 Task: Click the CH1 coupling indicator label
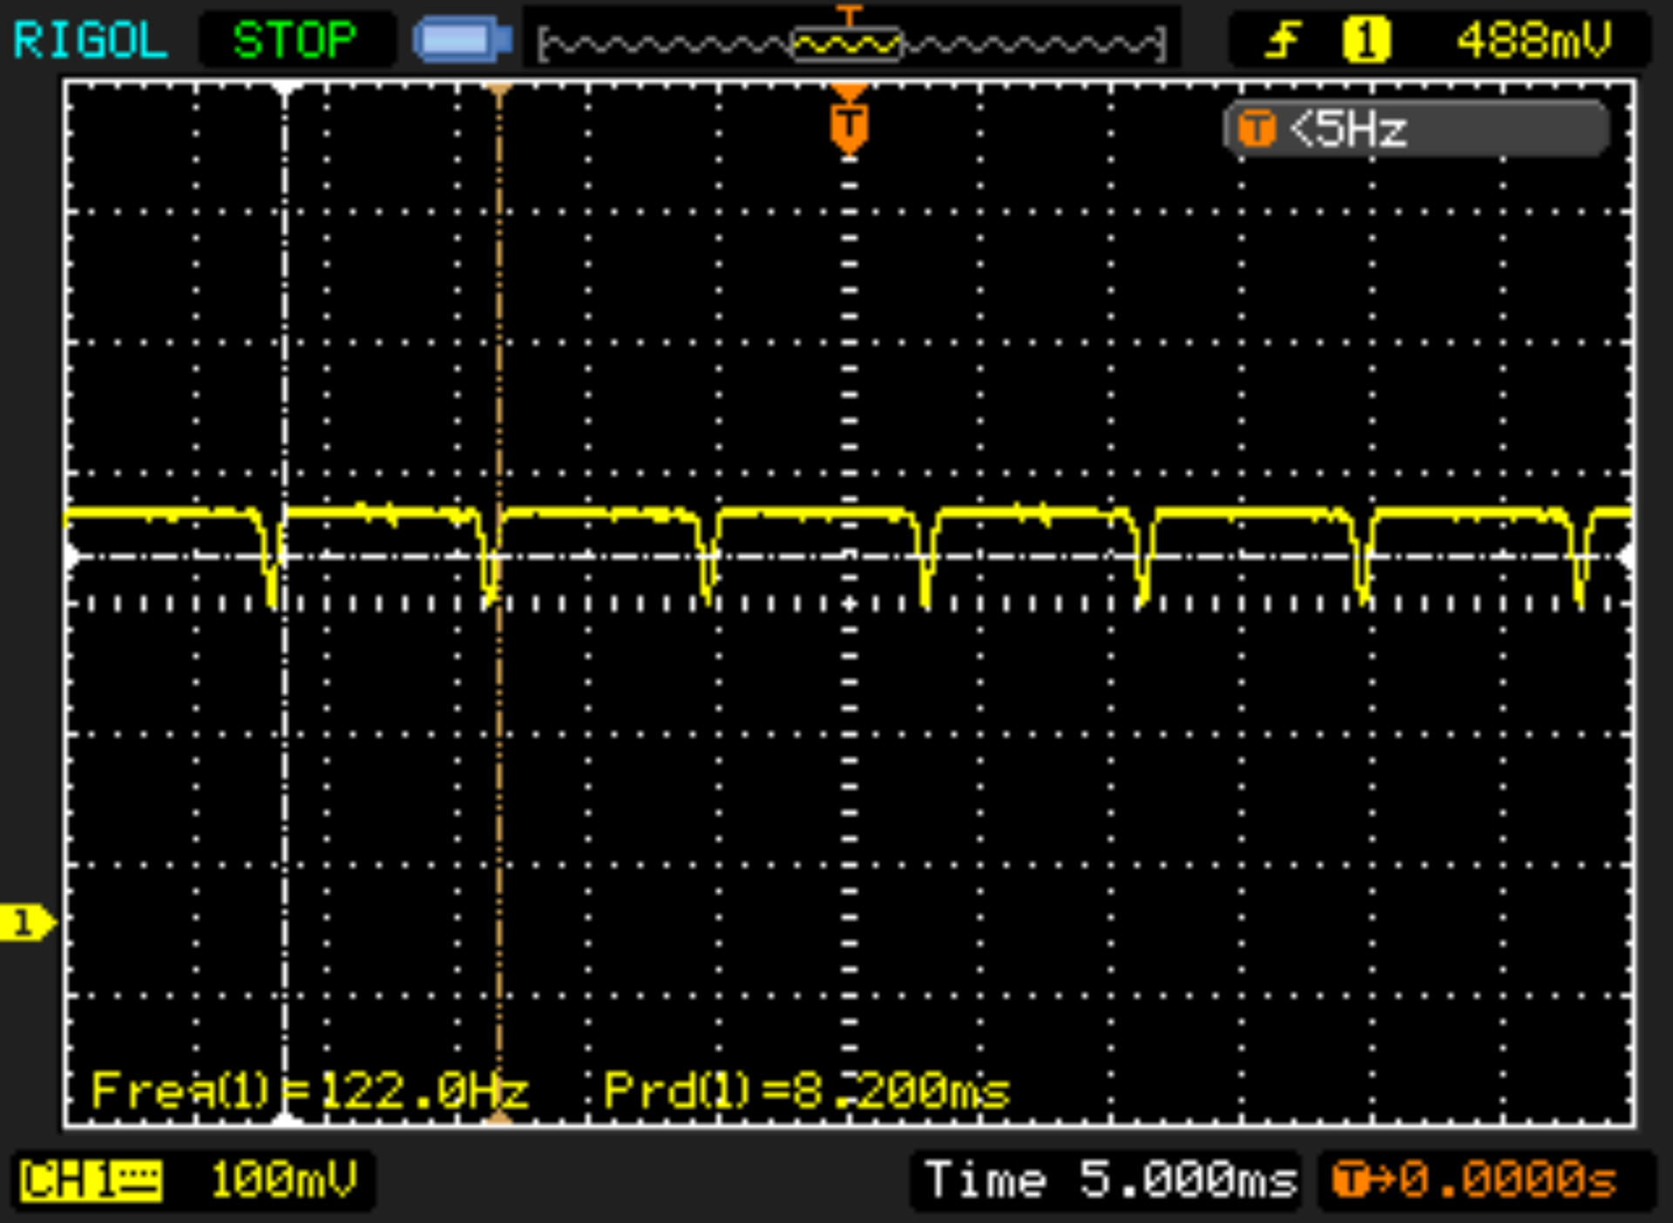91,1181
